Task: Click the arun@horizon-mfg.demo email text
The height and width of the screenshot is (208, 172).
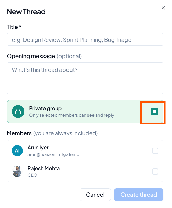Action: click(x=53, y=155)
